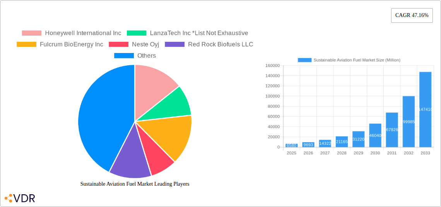Click the Neste Oyj legend color swatch
Viewport: 441px width, 207px height.
point(118,44)
